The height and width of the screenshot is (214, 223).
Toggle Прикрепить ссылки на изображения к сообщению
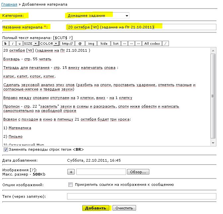[x=70, y=185]
